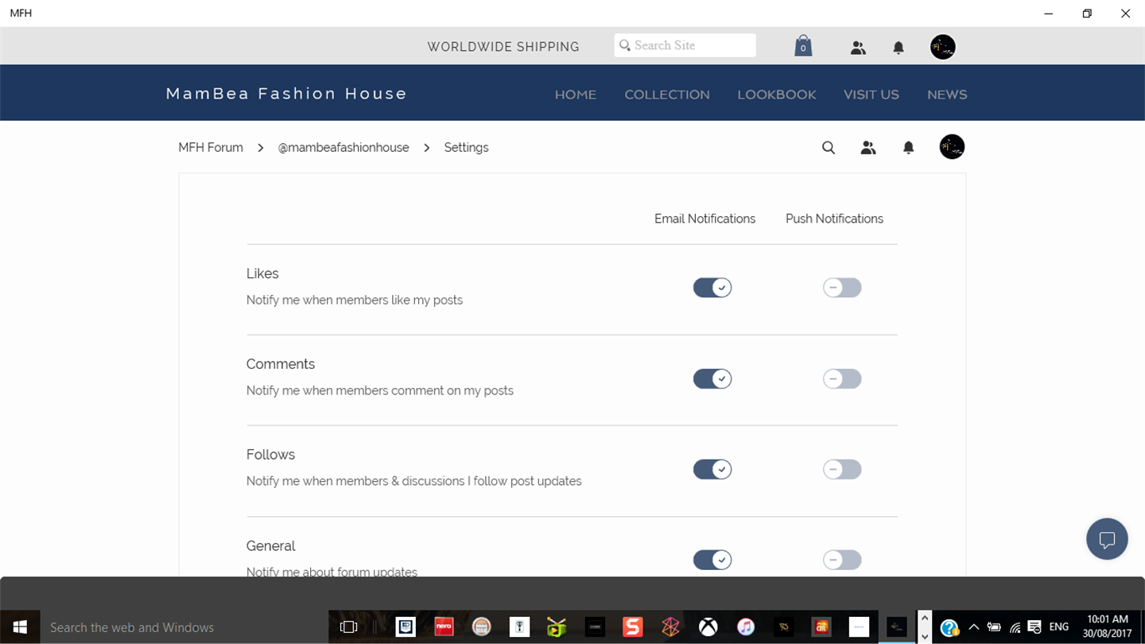Click 'Notify me when members comment on my posts'
The width and height of the screenshot is (1145, 644).
click(x=380, y=391)
